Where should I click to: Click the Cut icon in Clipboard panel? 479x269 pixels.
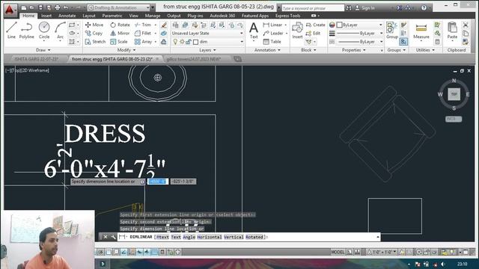(466, 25)
